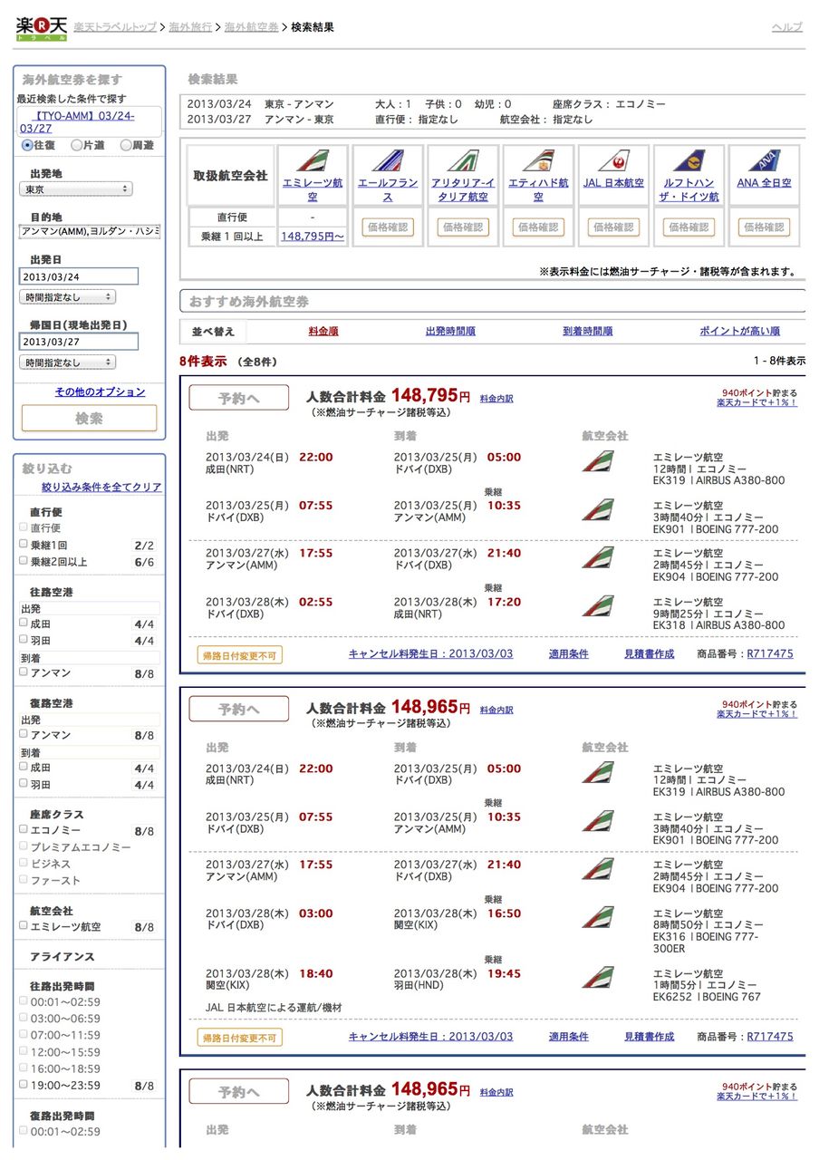Click Emirates icon beside flight EK6252
Screen dimensions: 819x1160
click(x=597, y=978)
